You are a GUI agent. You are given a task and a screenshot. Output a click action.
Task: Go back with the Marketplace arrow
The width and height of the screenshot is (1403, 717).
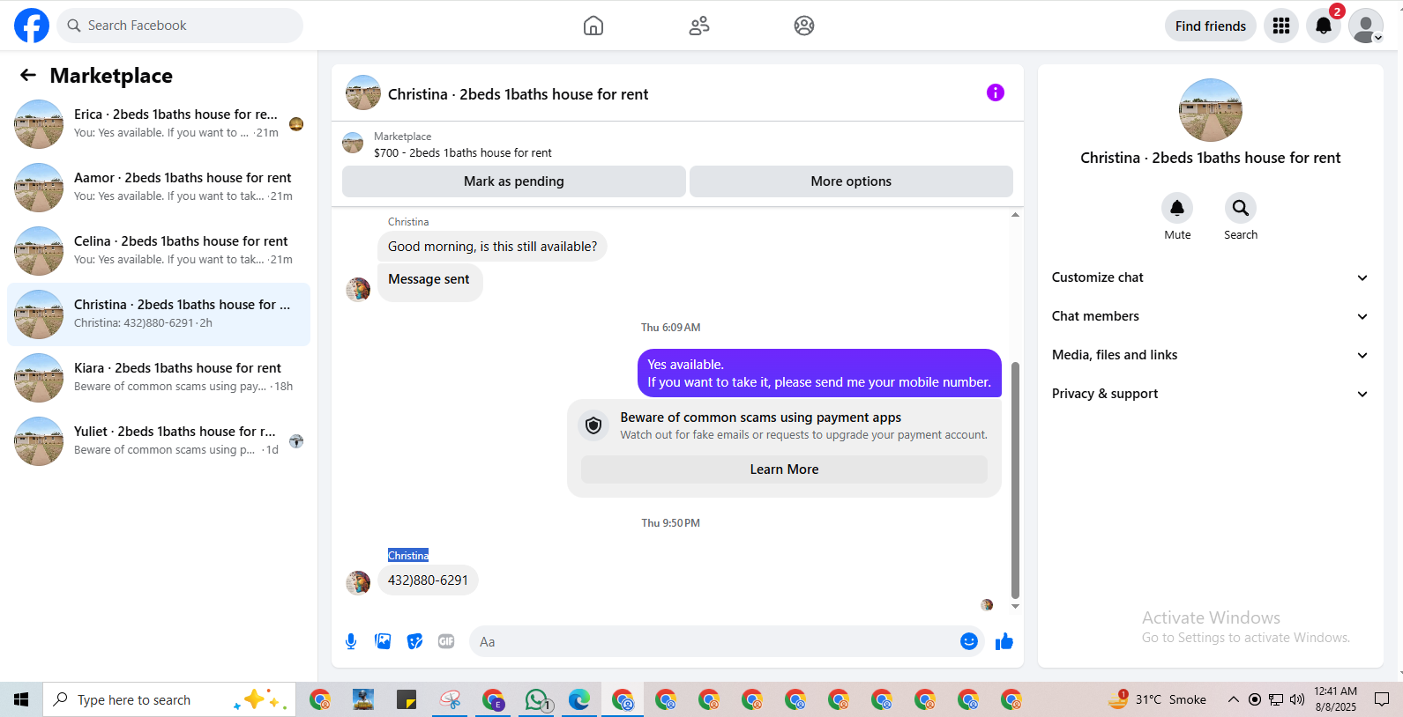point(28,76)
